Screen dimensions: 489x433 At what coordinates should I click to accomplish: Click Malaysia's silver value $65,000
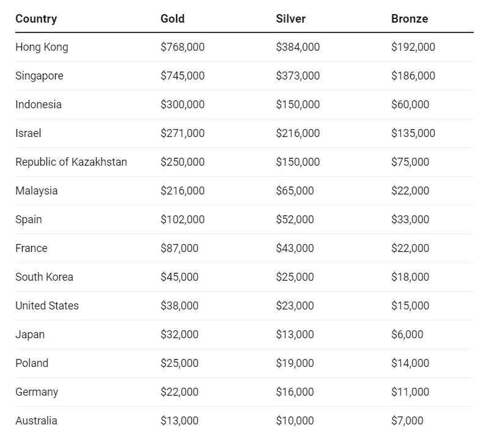coord(295,191)
